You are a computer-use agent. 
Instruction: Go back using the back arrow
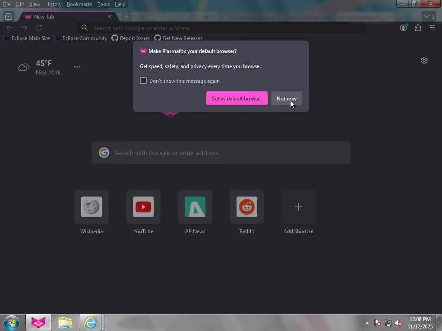point(9,28)
